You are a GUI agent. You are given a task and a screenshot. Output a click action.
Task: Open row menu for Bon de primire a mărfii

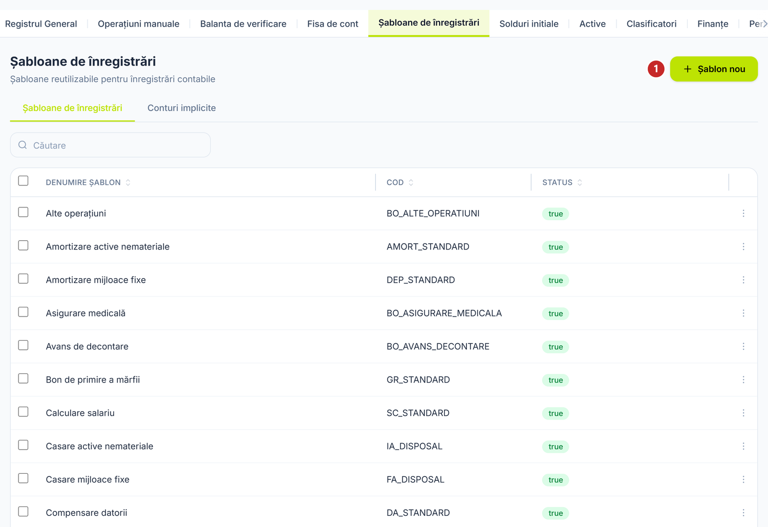743,380
